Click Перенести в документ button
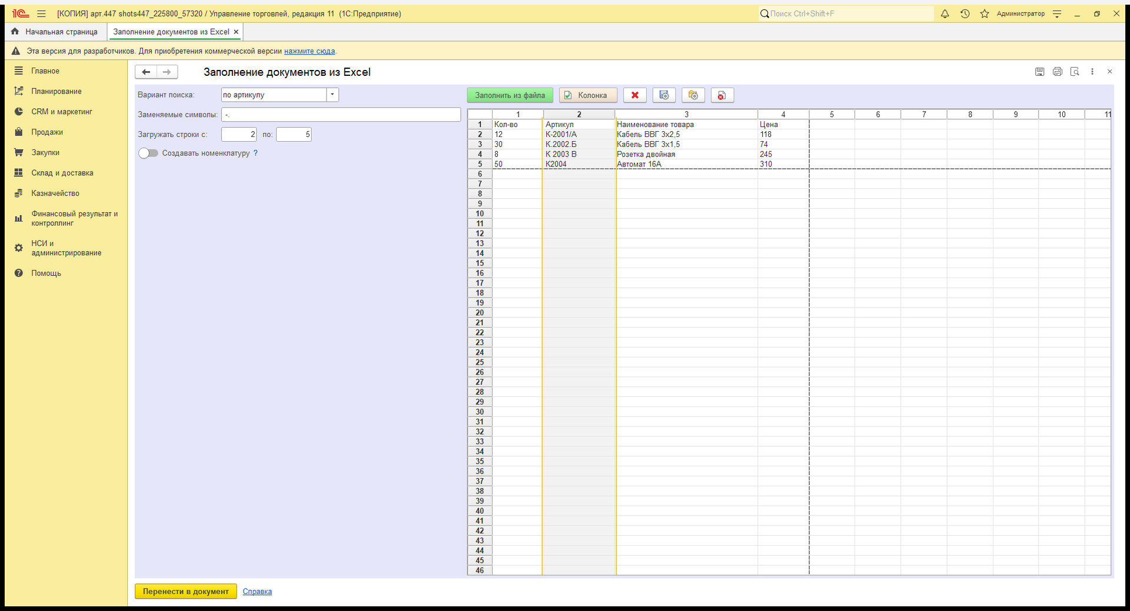The height and width of the screenshot is (611, 1130). coord(185,592)
